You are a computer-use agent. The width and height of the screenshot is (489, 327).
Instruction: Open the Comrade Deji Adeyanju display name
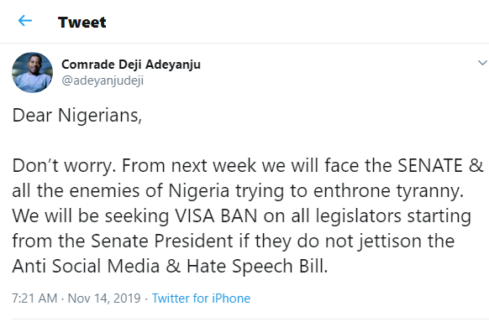pyautogui.click(x=131, y=65)
